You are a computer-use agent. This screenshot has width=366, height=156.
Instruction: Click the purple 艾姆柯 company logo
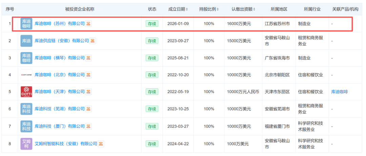[x=26, y=144]
